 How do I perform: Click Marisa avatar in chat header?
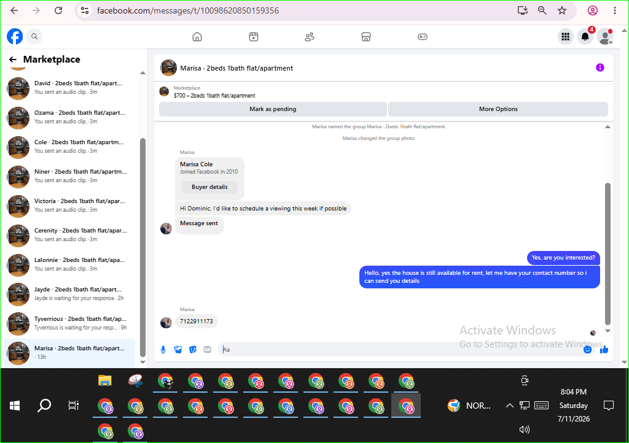[x=168, y=67]
